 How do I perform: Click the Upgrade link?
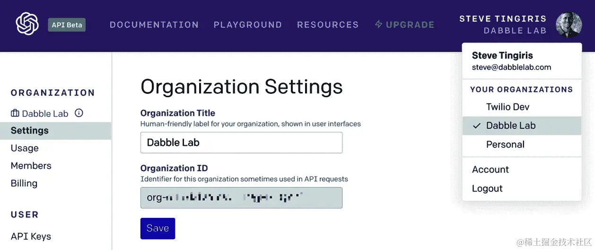click(x=405, y=25)
